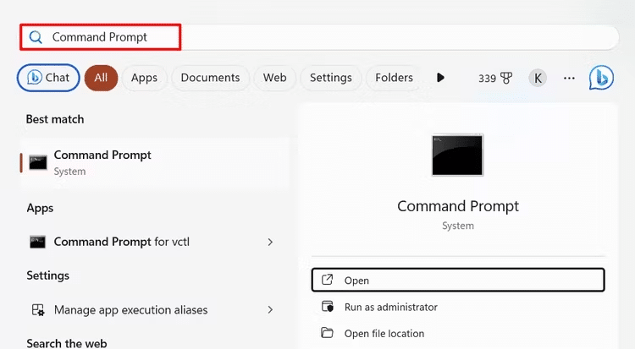Switch to the Apps filter tab

coord(144,78)
